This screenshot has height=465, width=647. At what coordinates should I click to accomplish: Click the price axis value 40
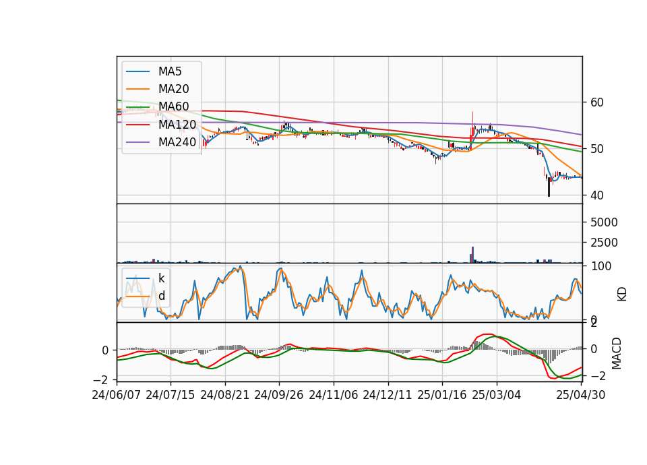click(597, 195)
